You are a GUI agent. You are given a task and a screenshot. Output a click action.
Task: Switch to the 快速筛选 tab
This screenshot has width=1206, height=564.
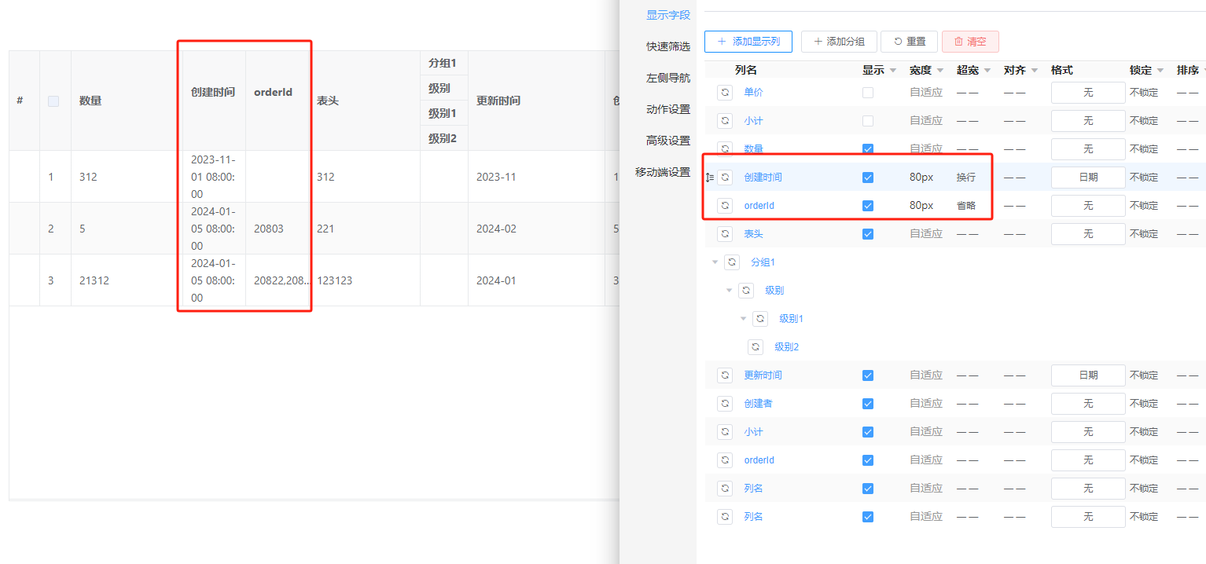tap(667, 46)
